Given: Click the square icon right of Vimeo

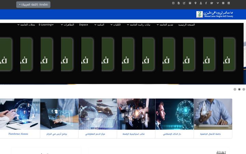Looking at the screenshot, I should click(223, 3).
